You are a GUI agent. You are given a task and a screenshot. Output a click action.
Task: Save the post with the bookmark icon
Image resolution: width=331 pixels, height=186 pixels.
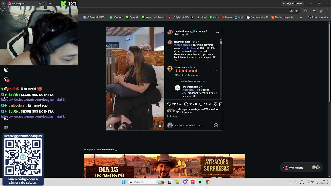221,104
